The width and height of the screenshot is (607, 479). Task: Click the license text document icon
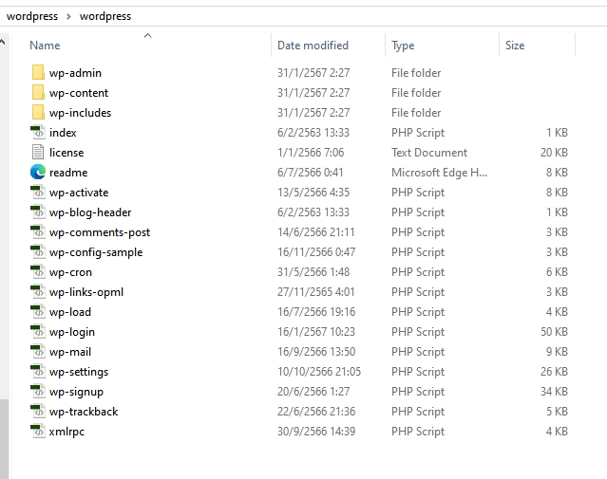click(38, 153)
